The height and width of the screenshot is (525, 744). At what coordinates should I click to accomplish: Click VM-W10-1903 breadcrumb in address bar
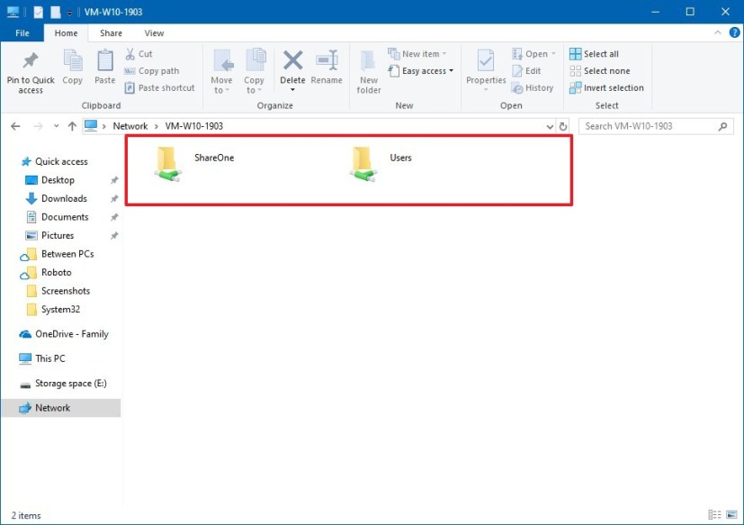coord(194,126)
